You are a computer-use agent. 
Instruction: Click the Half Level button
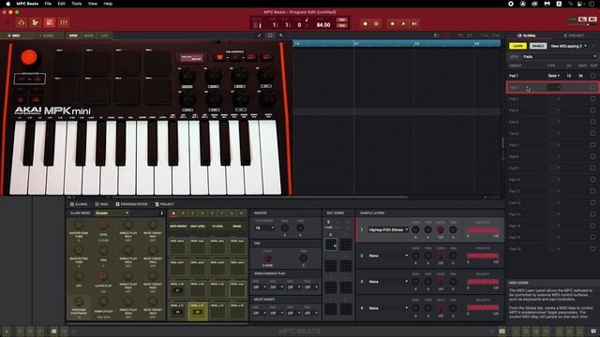(198, 227)
